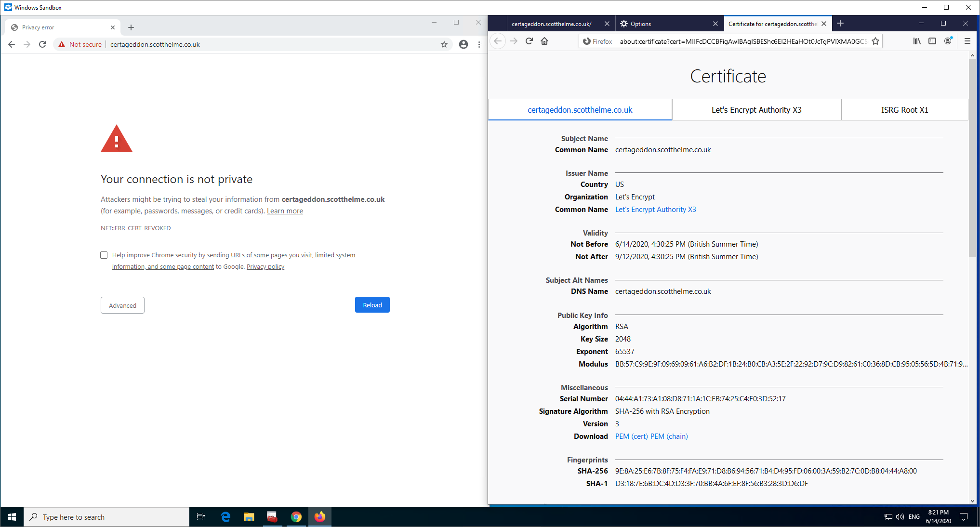Screen dimensions: 980x527
Task: Switch to Let's Encrypt Authority X3 tab
Action: [x=756, y=110]
